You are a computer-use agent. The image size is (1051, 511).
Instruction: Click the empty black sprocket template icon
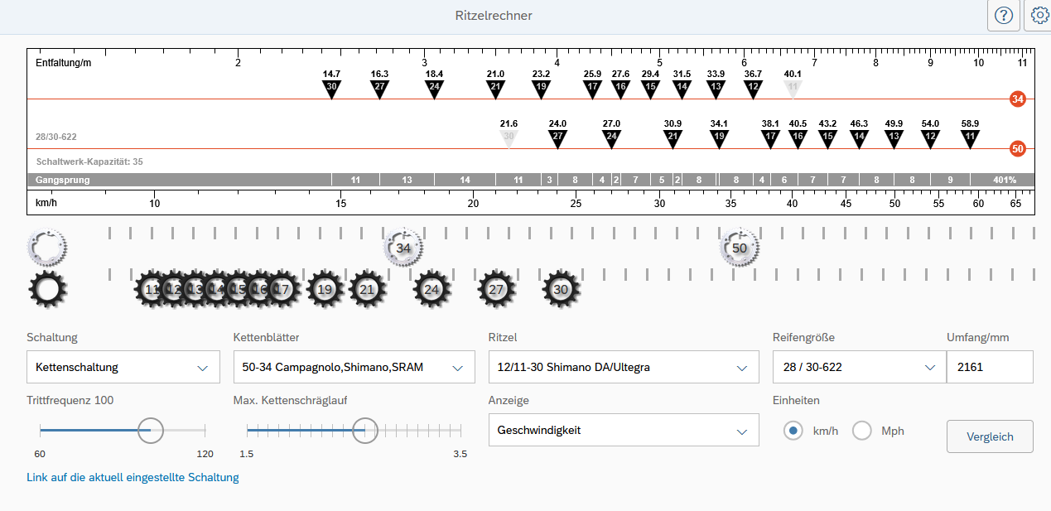click(47, 289)
